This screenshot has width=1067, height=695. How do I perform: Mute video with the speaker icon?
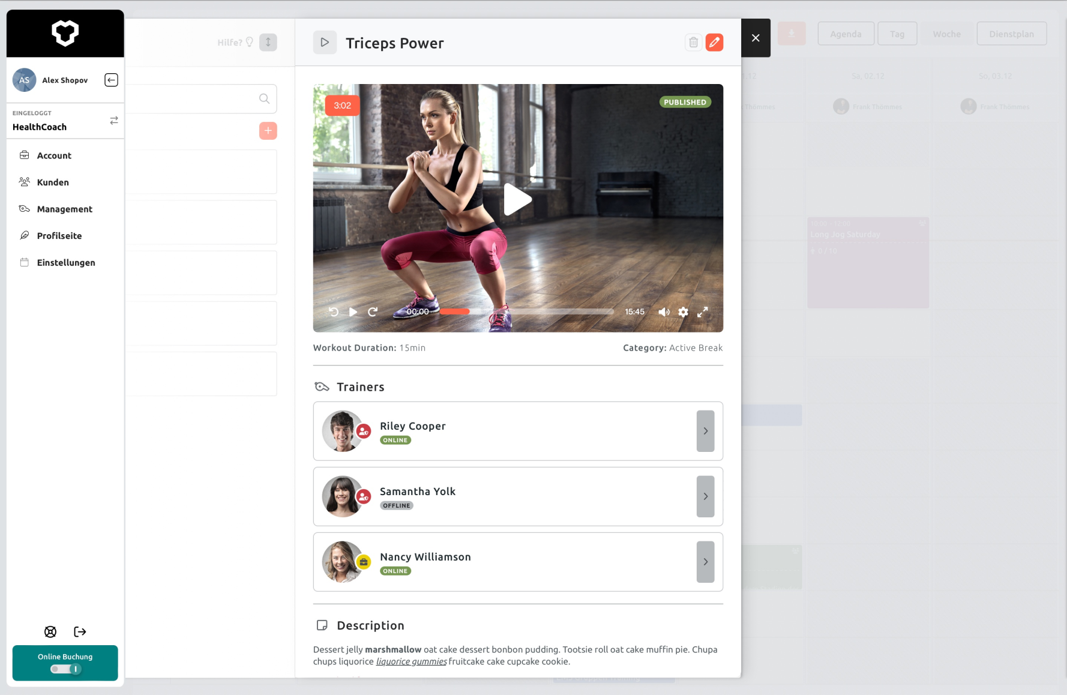coord(664,312)
